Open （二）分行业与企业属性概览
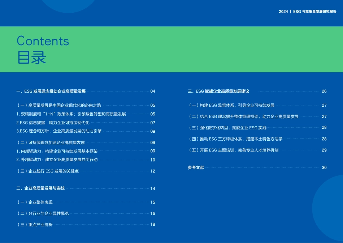The height and width of the screenshot is (243, 343). (43, 213)
